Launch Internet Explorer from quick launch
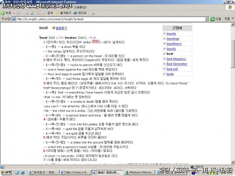This screenshot has width=235, height=176. 23,173
